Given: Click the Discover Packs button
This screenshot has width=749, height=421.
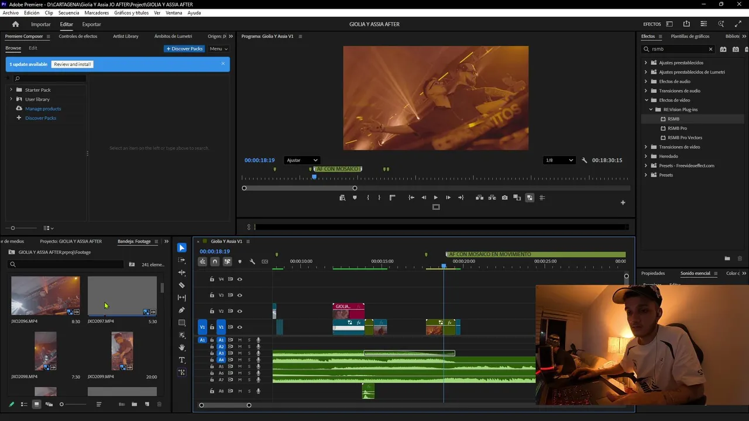Looking at the screenshot, I should pyautogui.click(x=184, y=49).
